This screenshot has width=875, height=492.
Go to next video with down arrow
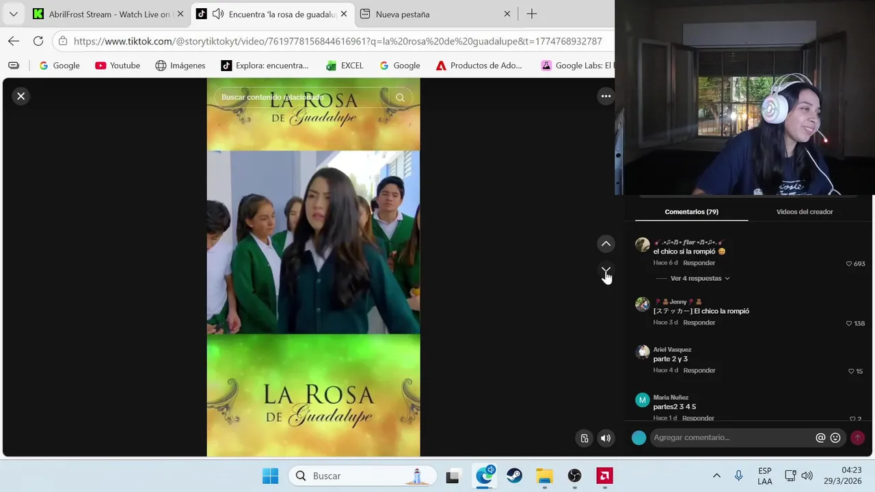point(606,271)
